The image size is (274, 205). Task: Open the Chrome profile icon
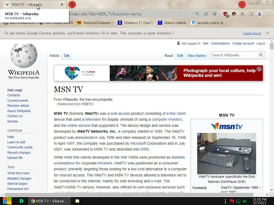pos(260,14)
